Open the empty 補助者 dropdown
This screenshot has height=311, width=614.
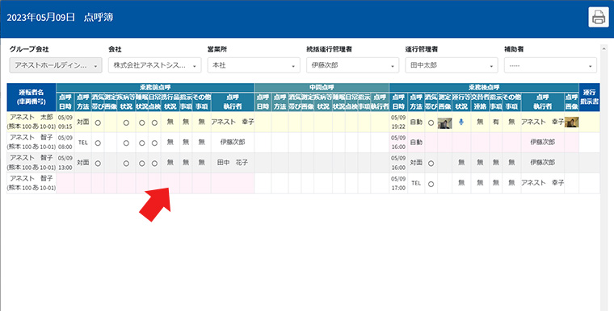coord(550,65)
